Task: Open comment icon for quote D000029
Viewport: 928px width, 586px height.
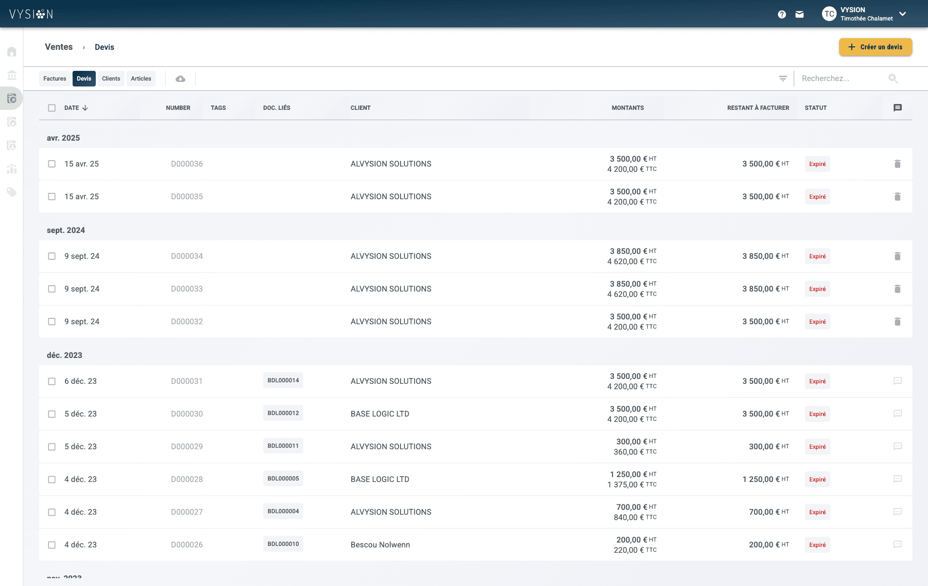Action: (898, 446)
